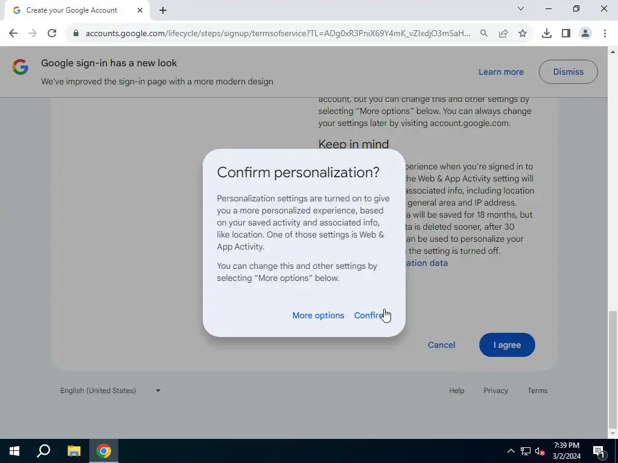This screenshot has width=618, height=463.
Task: Click the zoom magnifier icon in address bar
Action: pyautogui.click(x=483, y=33)
